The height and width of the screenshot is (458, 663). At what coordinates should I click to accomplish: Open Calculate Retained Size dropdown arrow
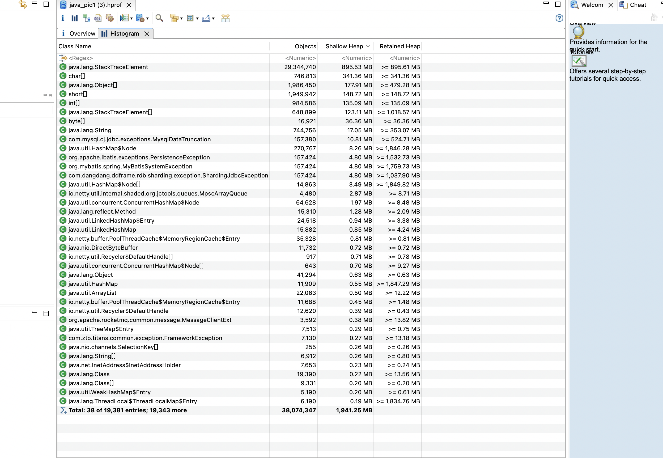coord(197,19)
